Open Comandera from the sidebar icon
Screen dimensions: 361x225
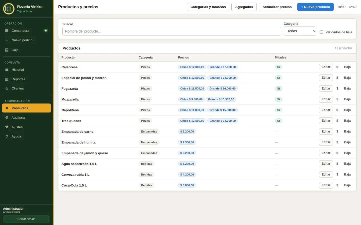(7, 31)
